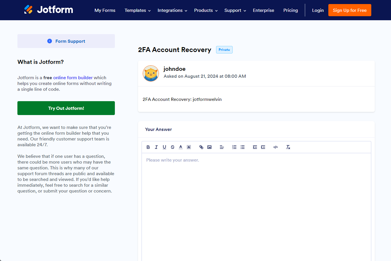The image size is (391, 261).
Task: Open the Pricing page
Action: pos(291,10)
